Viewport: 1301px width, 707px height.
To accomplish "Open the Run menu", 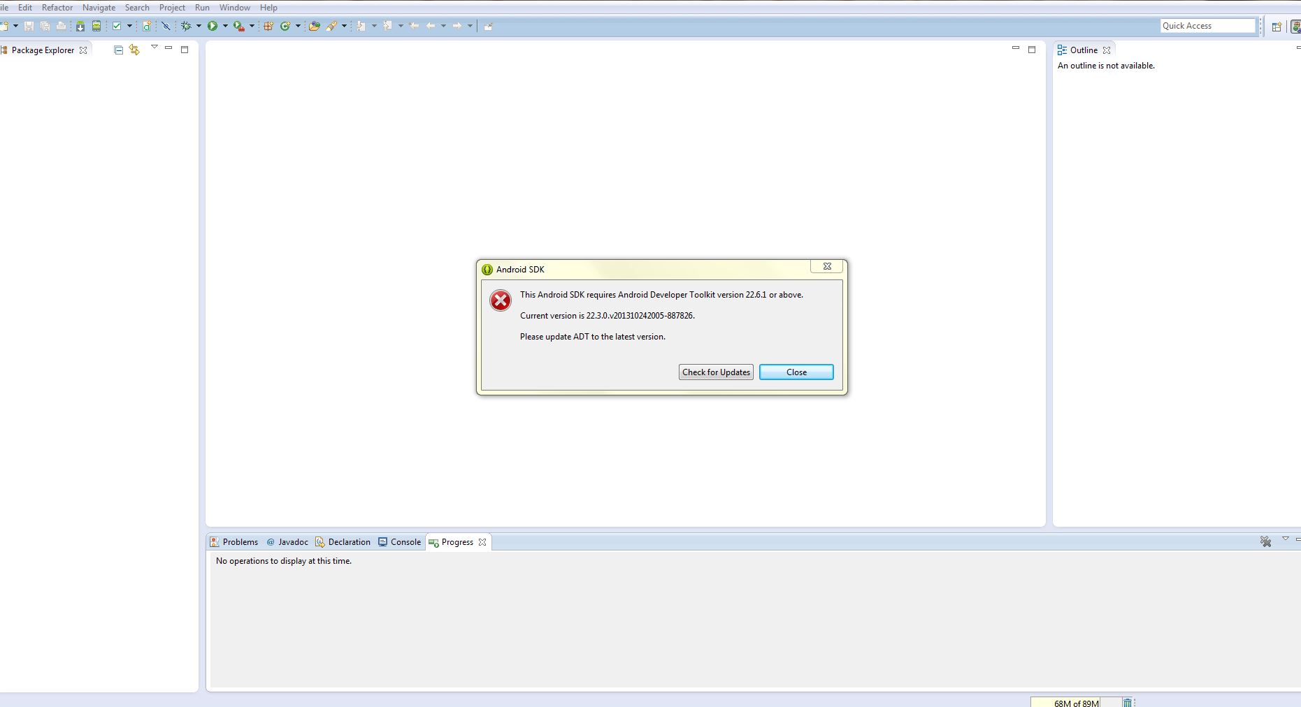I will (x=202, y=8).
